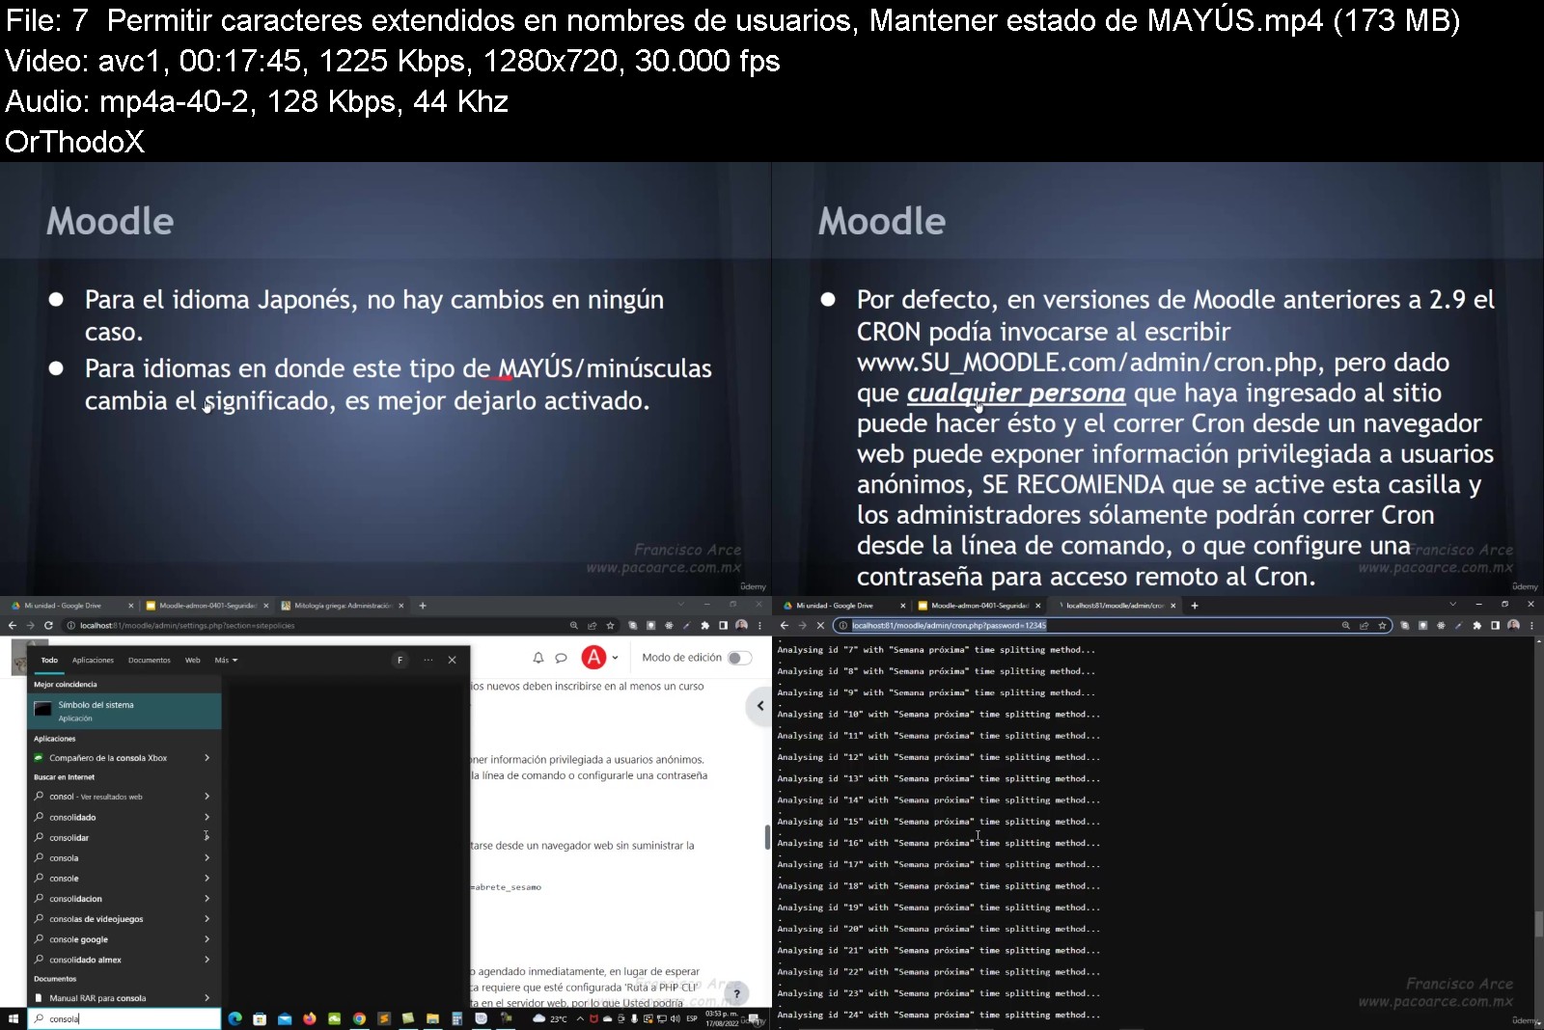Open a new tab in the left browser
Viewport: 1544px width, 1030px height.
[x=423, y=606]
